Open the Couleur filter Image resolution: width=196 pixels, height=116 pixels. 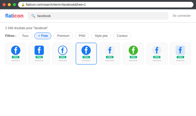point(122,36)
